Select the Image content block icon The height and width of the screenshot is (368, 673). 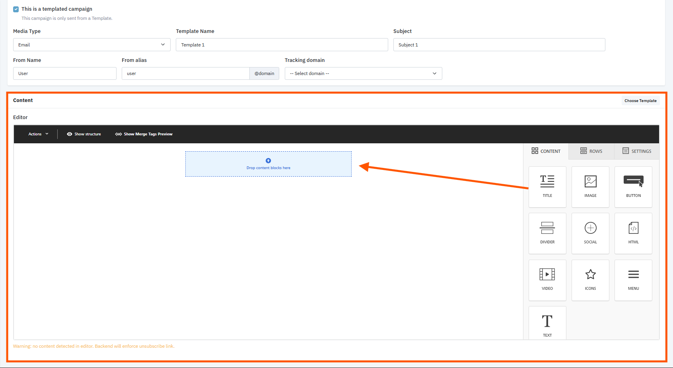click(590, 187)
